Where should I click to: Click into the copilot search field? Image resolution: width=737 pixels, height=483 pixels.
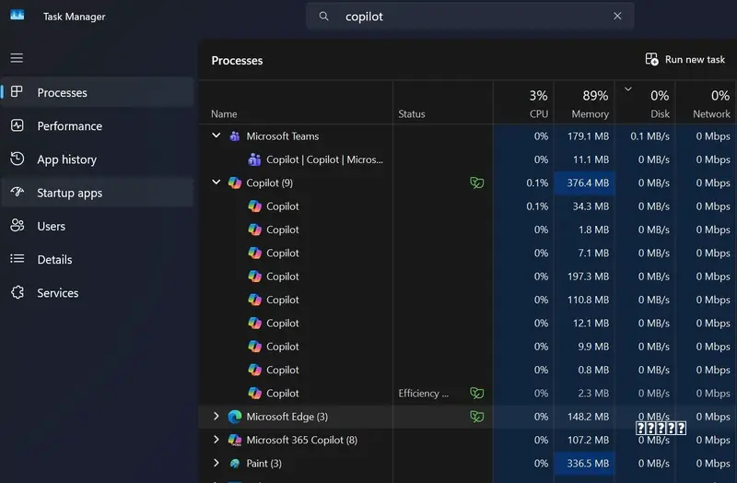click(x=470, y=16)
